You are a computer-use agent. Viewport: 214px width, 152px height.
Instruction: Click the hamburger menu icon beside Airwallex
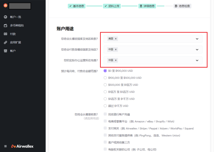click(5, 146)
